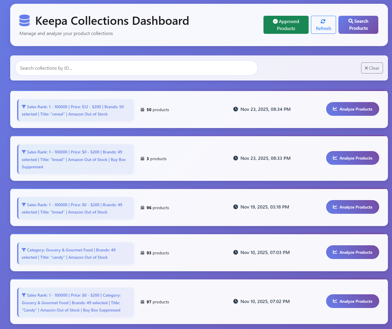The image size is (392, 329).
Task: Click the filter icon on the candy collection card
Action: click(x=24, y=250)
